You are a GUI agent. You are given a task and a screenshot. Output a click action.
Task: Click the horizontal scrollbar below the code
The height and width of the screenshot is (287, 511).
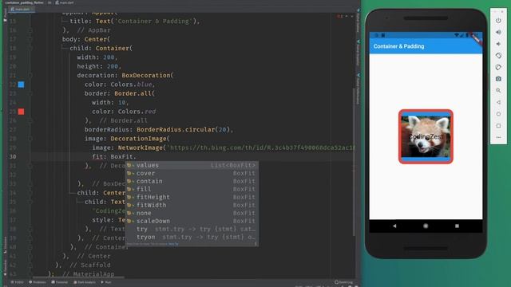(x=78, y=277)
